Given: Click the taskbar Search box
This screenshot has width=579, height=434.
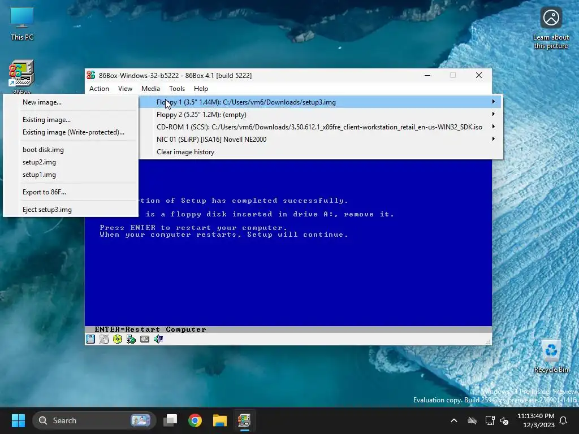Looking at the screenshot, I should 94,420.
